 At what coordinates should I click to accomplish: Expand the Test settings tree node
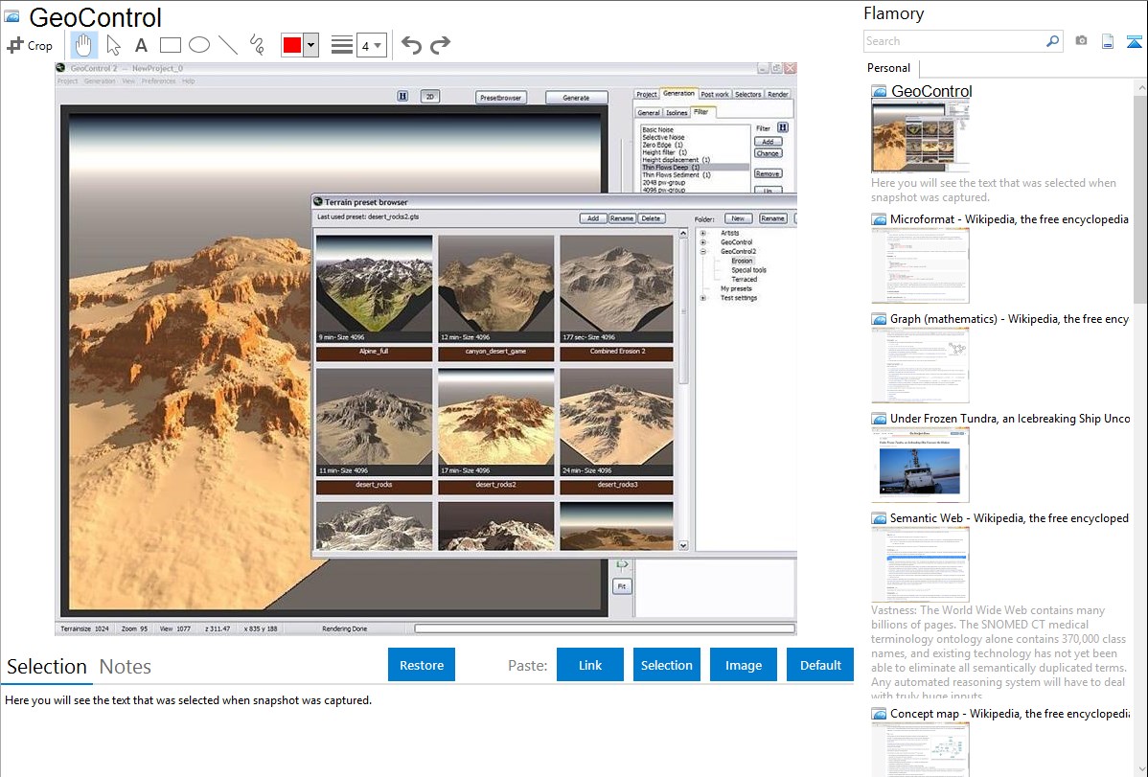702,298
